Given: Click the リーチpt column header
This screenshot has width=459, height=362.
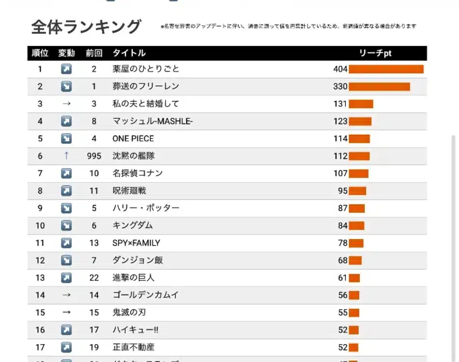Looking at the screenshot, I should coord(375,53).
